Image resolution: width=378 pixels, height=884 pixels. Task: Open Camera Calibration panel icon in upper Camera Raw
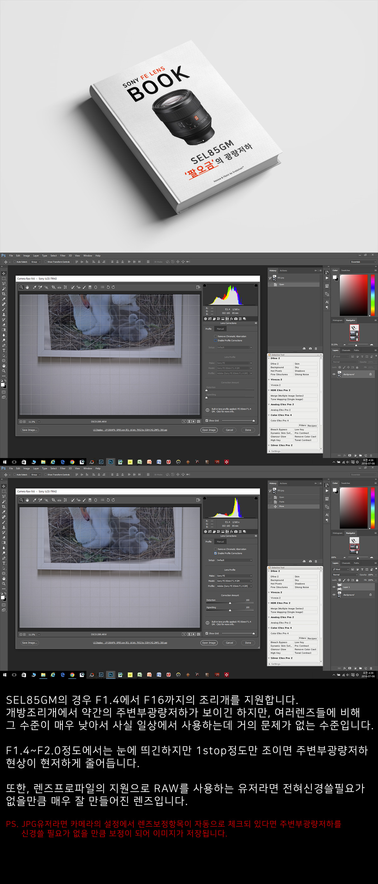tap(236, 319)
